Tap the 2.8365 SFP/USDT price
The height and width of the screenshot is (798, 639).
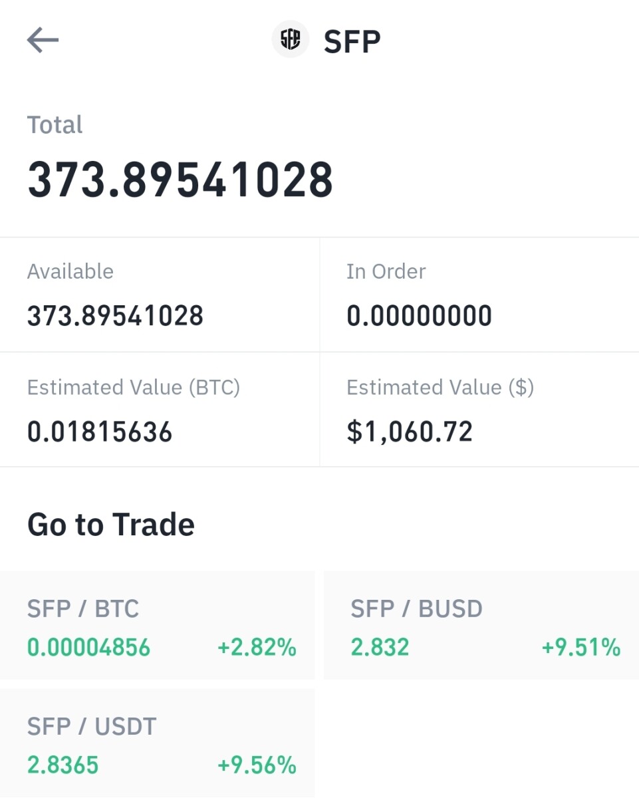click(63, 765)
